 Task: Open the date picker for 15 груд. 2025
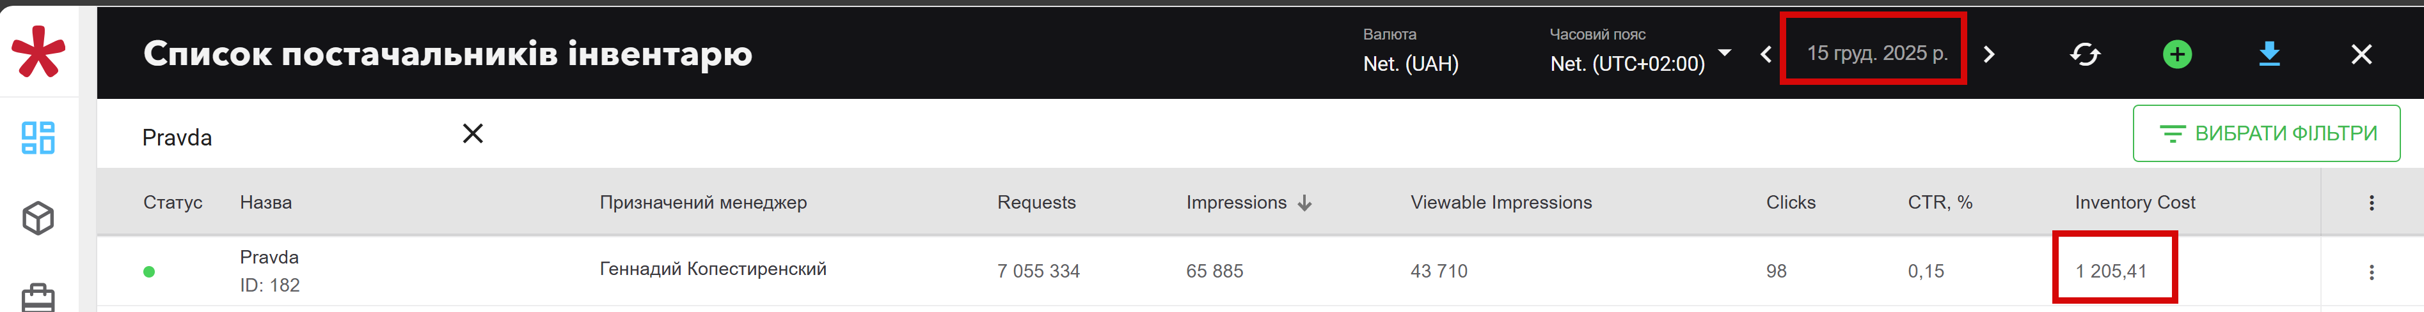(x=1876, y=54)
